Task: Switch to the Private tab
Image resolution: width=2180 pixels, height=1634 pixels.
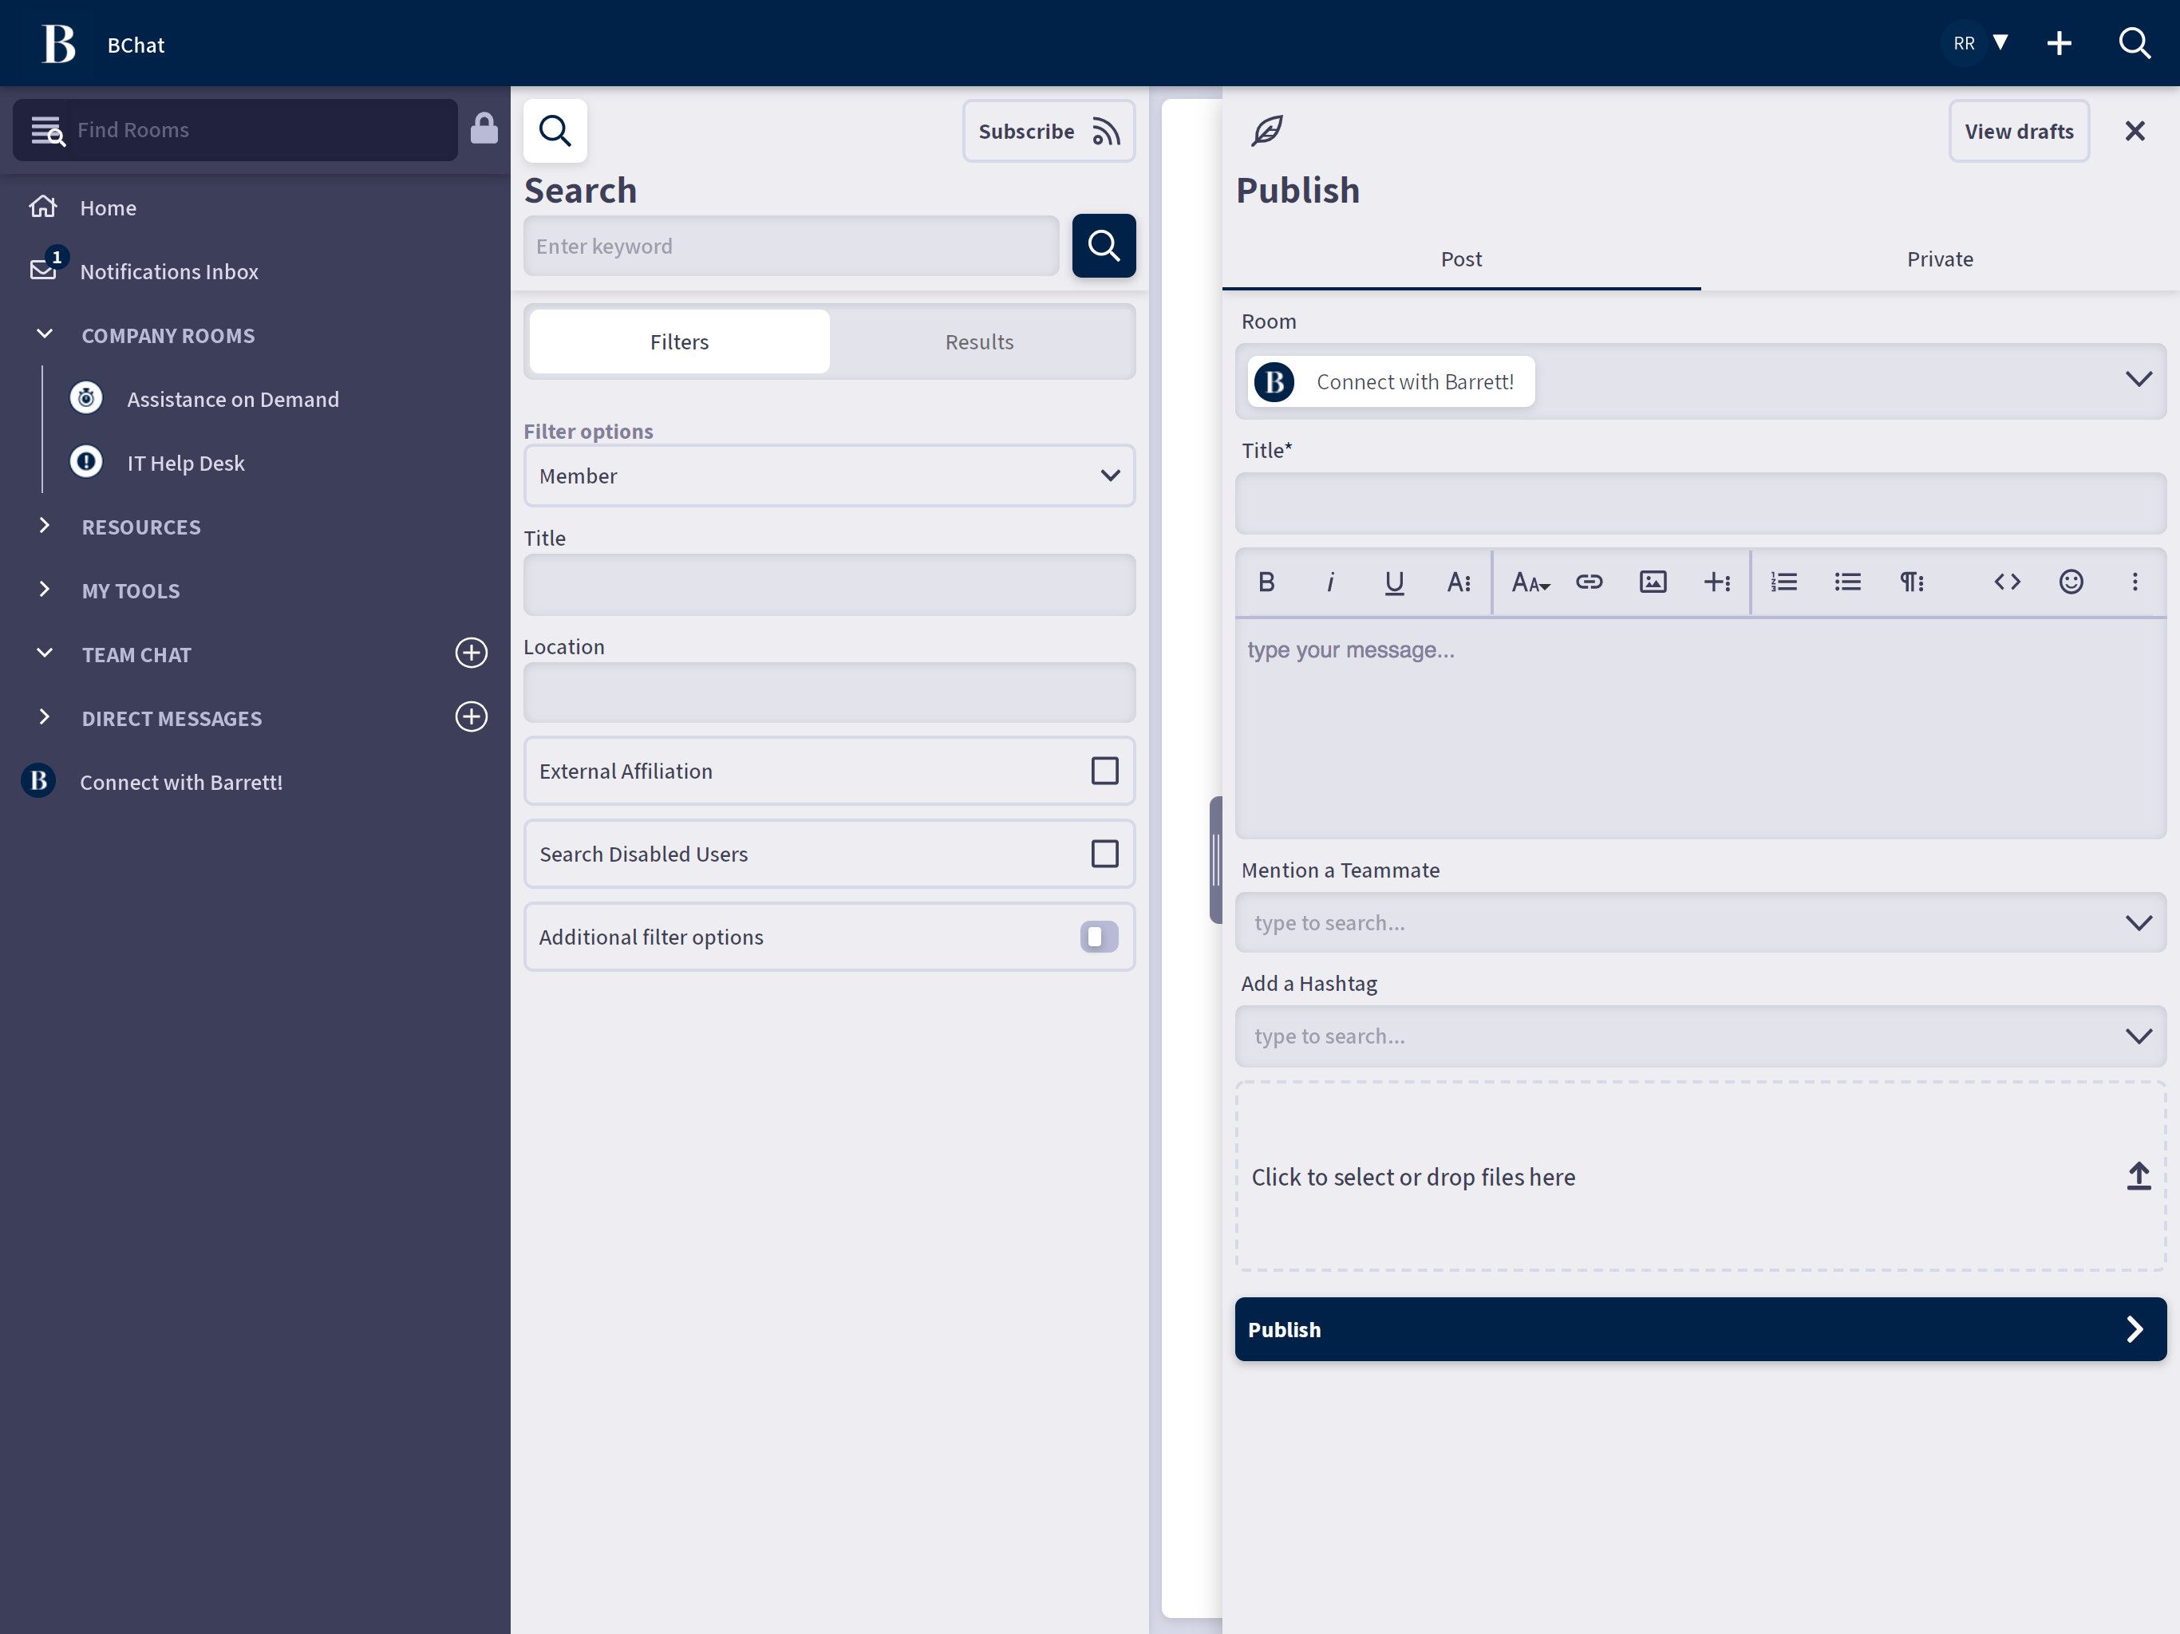Action: coord(1938,259)
